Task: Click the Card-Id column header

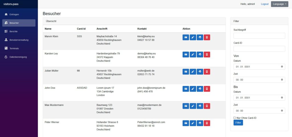Action: point(81,29)
